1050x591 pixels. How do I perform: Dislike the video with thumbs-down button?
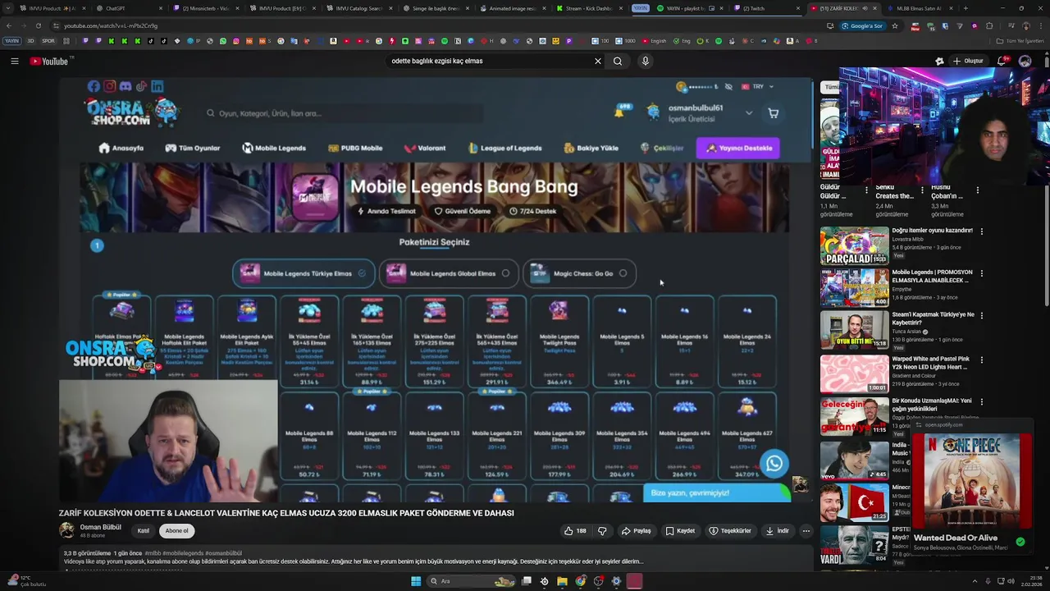tap(602, 531)
